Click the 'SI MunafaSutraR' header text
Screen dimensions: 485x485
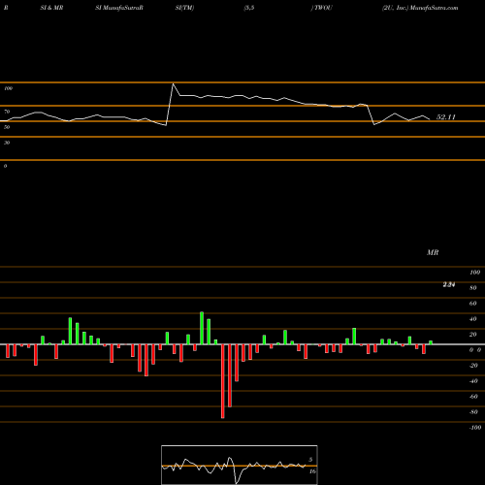pos(119,8)
